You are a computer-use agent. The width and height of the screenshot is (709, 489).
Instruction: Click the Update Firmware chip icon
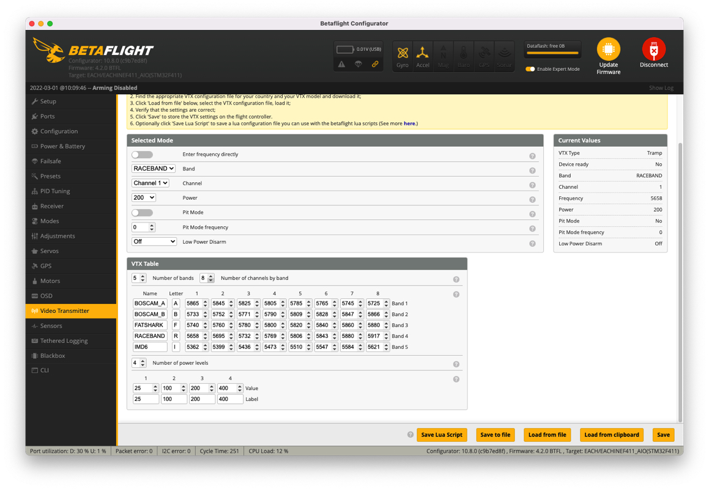coord(608,50)
